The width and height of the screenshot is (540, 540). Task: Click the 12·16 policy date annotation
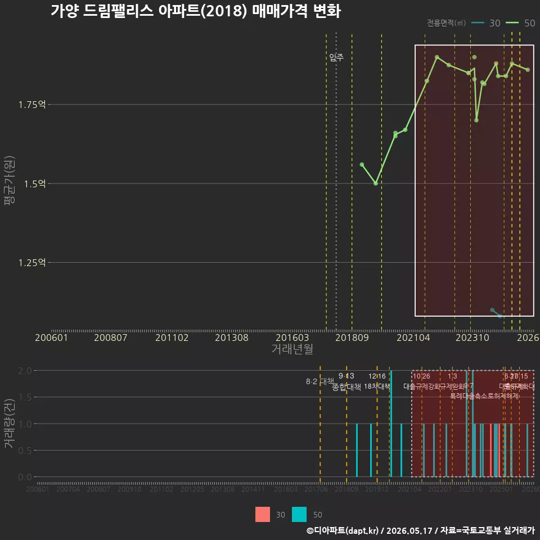[x=377, y=376]
